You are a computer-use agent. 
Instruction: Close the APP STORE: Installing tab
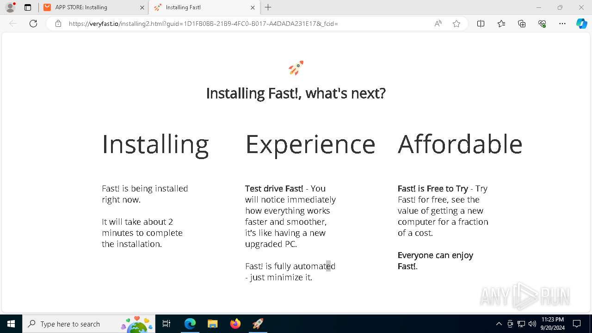(x=141, y=7)
